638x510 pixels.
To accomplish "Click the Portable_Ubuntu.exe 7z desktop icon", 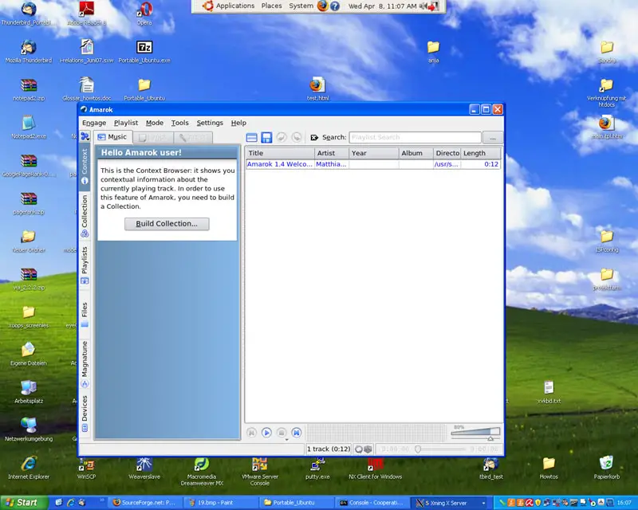I will pos(144,52).
